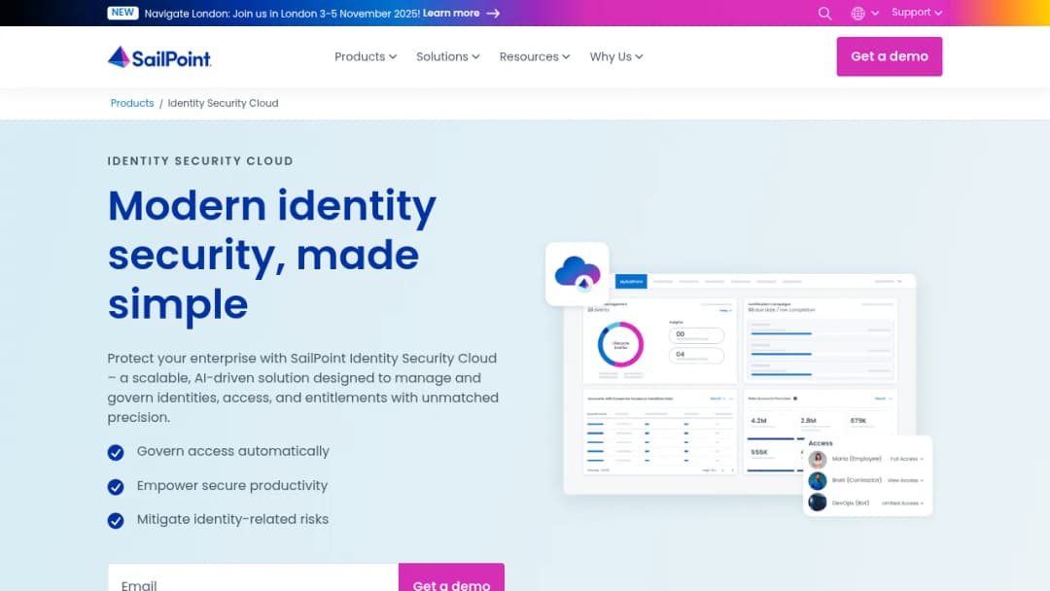This screenshot has height=591, width=1050.
Task: Click the IDENTITY SECURITY CLOUD eyebrow label
Action: click(x=200, y=160)
